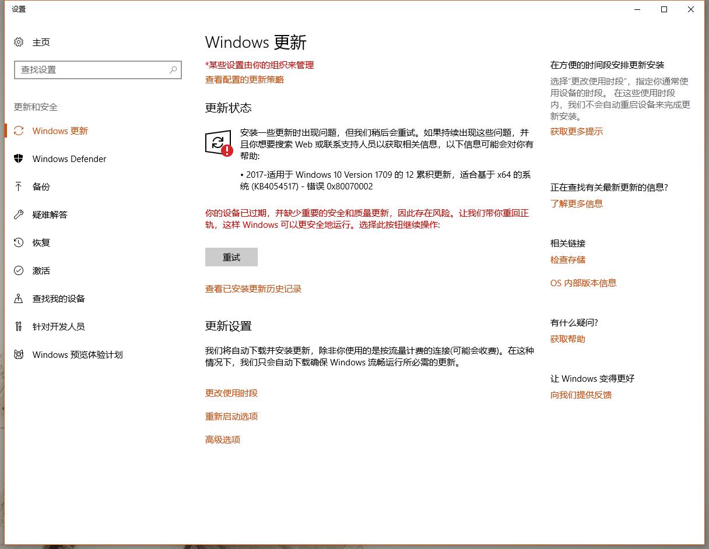
Task: Click the KB4054517 error 0x80070002 text
Action: pyautogui.click(x=385, y=181)
